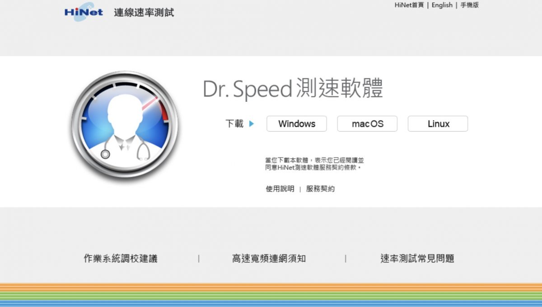542x307 pixels.
Task: Download the Linux version
Action: coord(438,124)
